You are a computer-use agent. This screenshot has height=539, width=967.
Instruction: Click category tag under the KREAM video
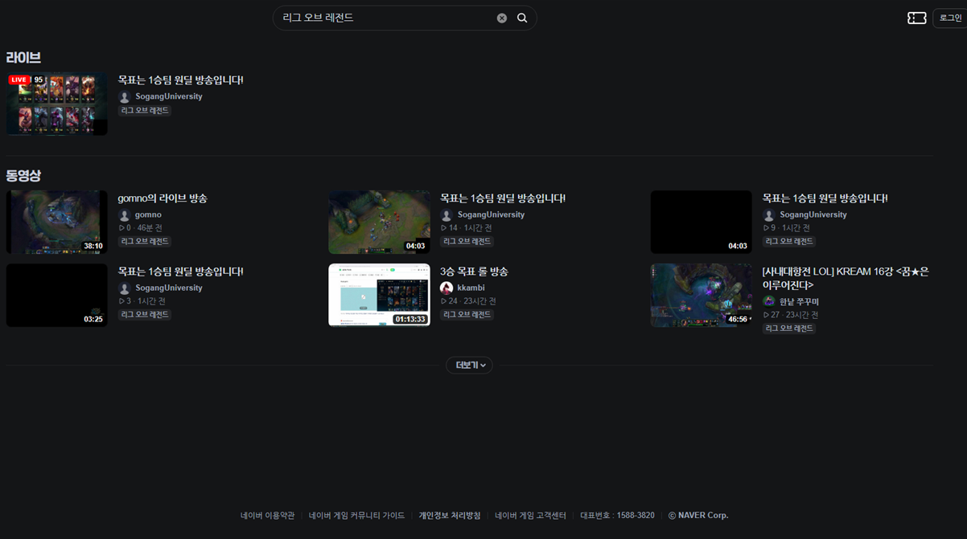coord(789,329)
